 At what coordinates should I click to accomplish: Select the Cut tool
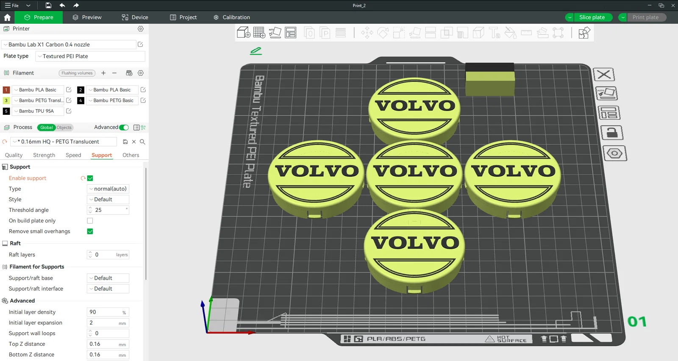click(x=431, y=33)
